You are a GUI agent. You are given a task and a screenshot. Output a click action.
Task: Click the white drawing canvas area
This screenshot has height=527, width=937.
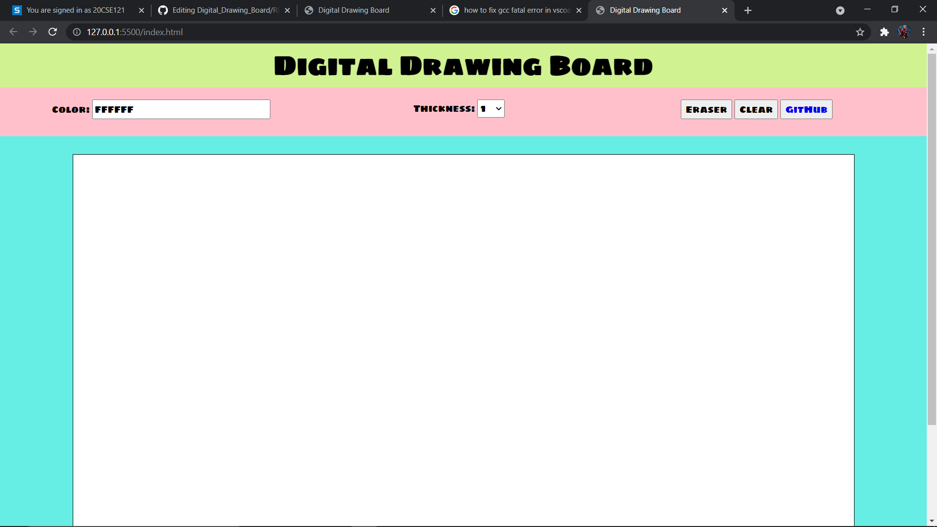coord(464,337)
